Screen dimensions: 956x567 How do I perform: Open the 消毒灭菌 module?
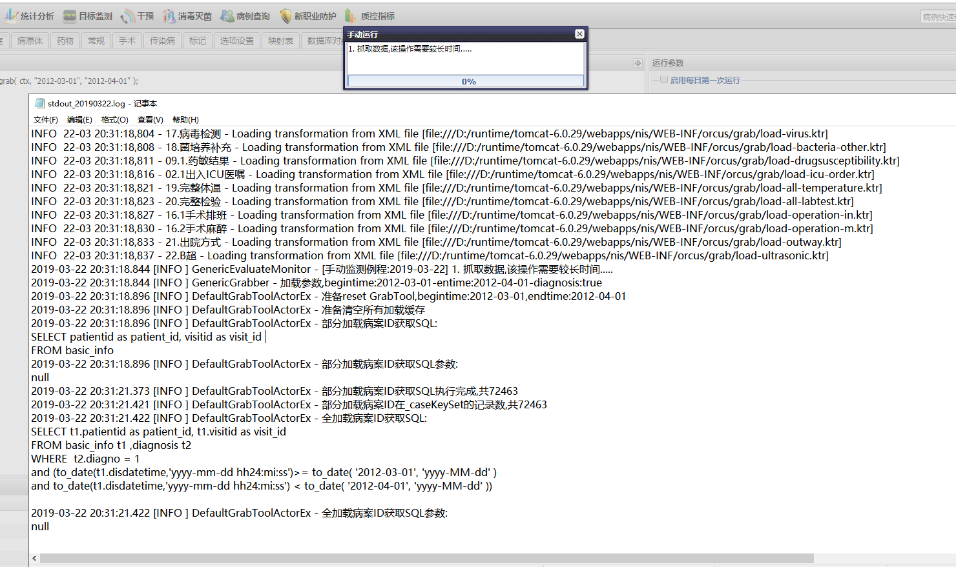click(187, 16)
